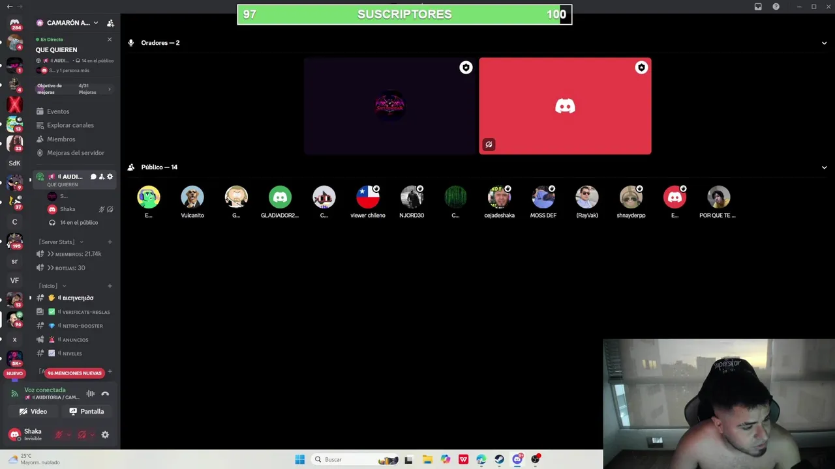
Task: Open user settings gear beside Shaka
Action: coord(105,434)
